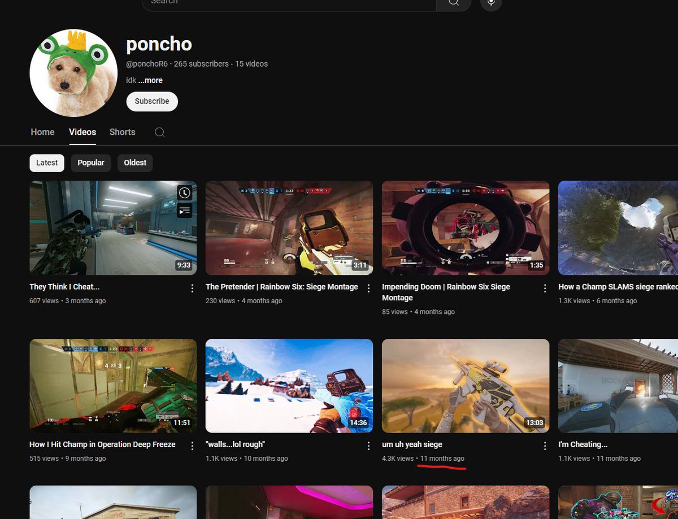This screenshot has height=519, width=678.
Task: Switch to the Shorts tab
Action: [x=122, y=132]
